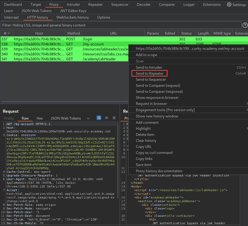Sort by the Status column header
The height and width of the screenshot is (226, 248).
(x=186, y=33)
